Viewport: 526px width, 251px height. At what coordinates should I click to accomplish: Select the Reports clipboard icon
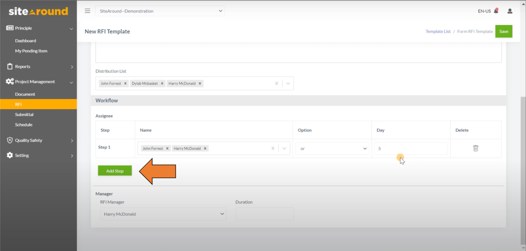9,66
